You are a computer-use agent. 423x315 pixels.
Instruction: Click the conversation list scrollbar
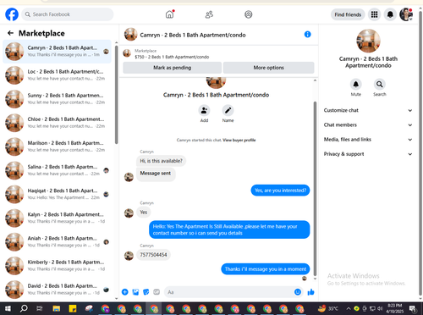[116, 95]
